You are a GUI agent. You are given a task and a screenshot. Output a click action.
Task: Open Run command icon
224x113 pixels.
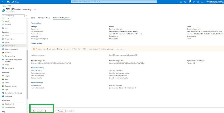[3, 68]
